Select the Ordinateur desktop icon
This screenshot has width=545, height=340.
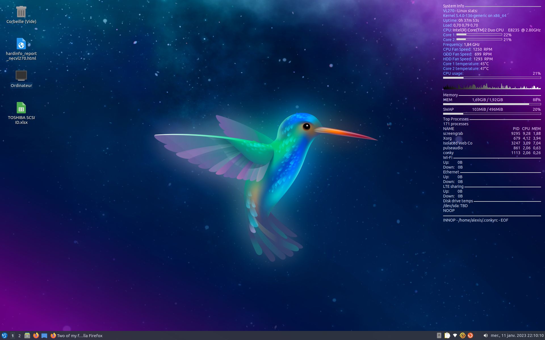click(21, 76)
